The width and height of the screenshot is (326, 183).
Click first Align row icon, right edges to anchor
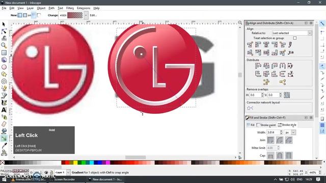(250, 44)
